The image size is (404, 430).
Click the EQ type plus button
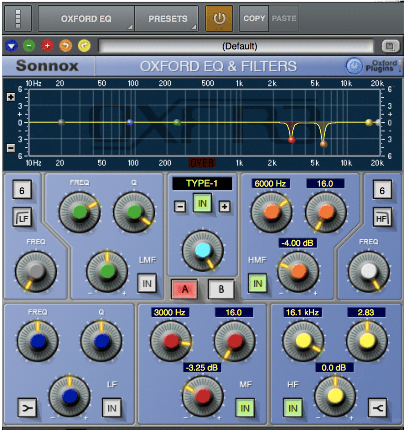225,207
